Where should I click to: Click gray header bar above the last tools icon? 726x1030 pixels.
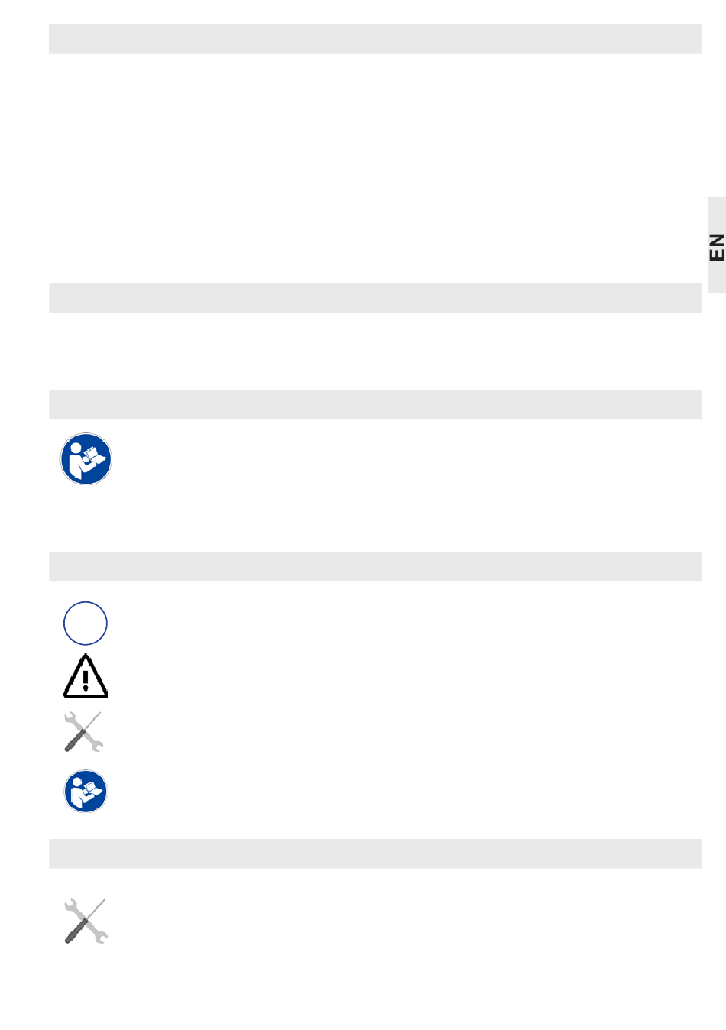[375, 853]
